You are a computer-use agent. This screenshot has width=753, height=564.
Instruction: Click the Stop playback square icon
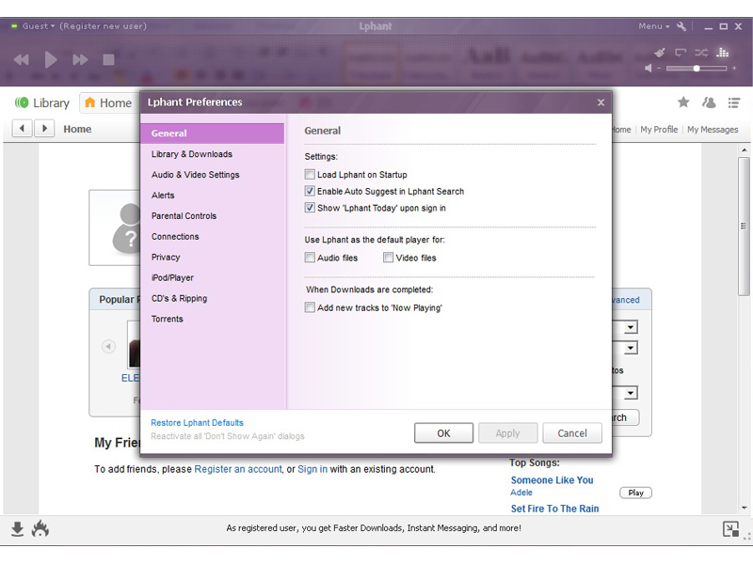[108, 60]
